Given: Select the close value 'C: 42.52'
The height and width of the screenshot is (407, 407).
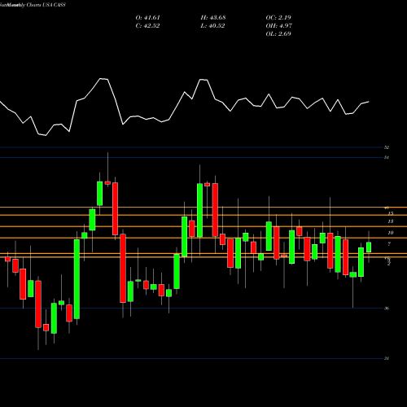Looking at the screenshot, I should click(148, 26).
